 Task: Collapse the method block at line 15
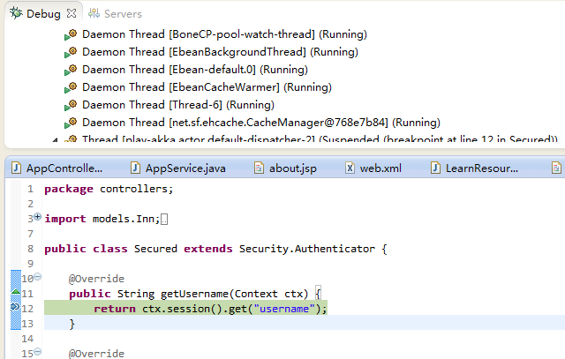[x=37, y=353]
